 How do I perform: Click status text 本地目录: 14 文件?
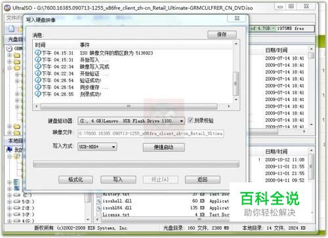(264, 228)
